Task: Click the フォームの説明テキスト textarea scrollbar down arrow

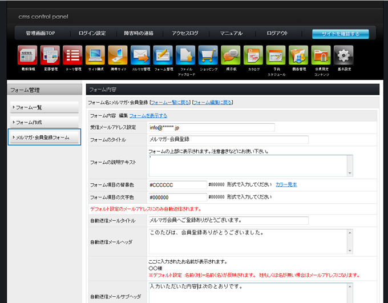Action: (349, 173)
